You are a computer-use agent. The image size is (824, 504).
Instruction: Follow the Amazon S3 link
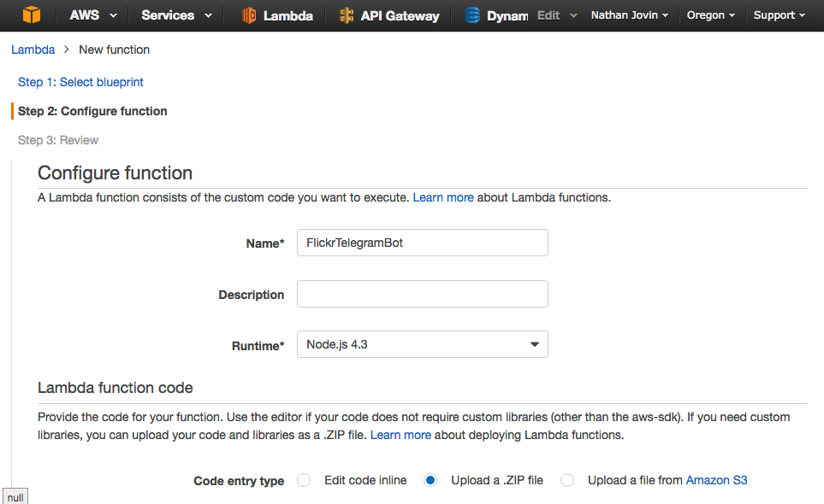tap(716, 480)
